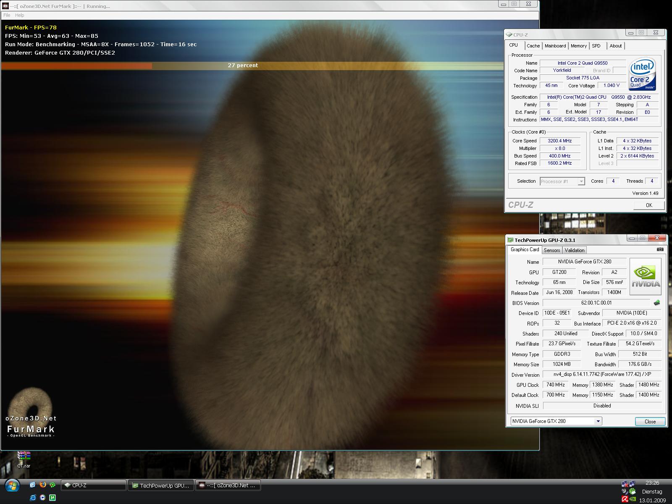Image resolution: width=672 pixels, height=504 pixels.
Task: Switch to oZone3D.Net FurMark taskbar button
Action: [228, 485]
